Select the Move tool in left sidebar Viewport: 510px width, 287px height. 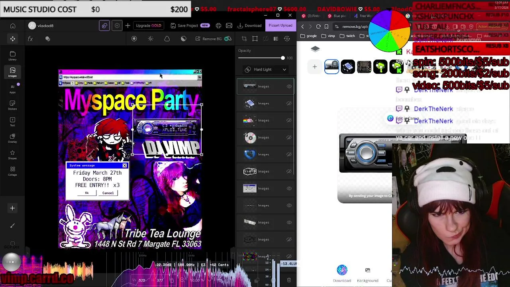[13, 39]
